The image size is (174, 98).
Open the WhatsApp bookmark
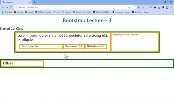coord(7,12)
